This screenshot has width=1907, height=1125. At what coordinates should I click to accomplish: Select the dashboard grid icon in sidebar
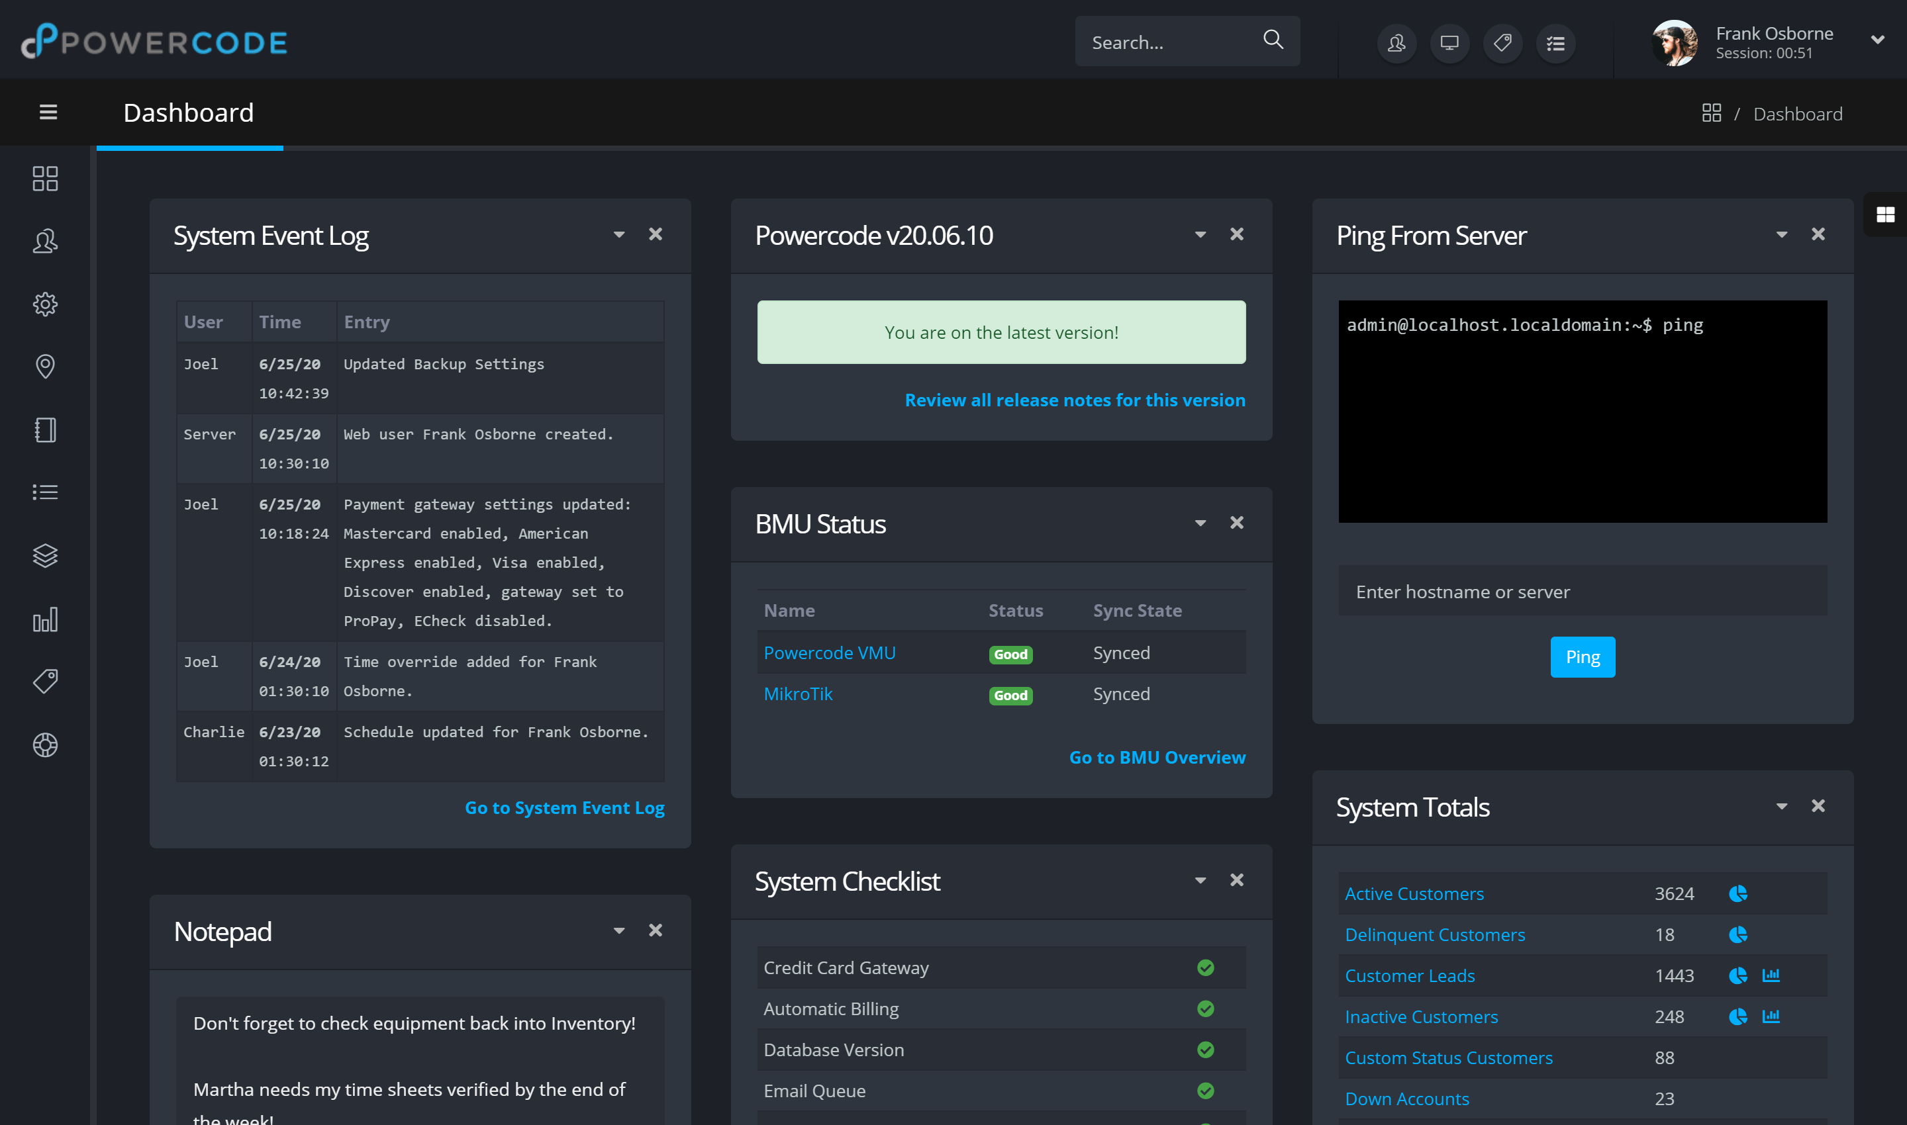(x=45, y=178)
